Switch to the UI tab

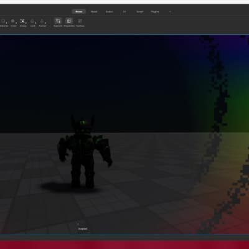[125, 12]
